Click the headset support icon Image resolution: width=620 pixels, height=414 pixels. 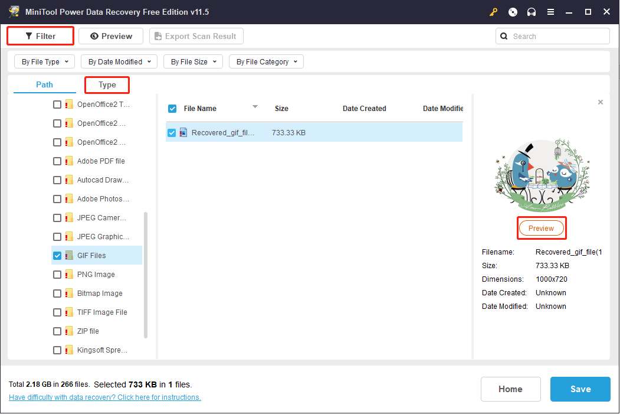(x=532, y=12)
